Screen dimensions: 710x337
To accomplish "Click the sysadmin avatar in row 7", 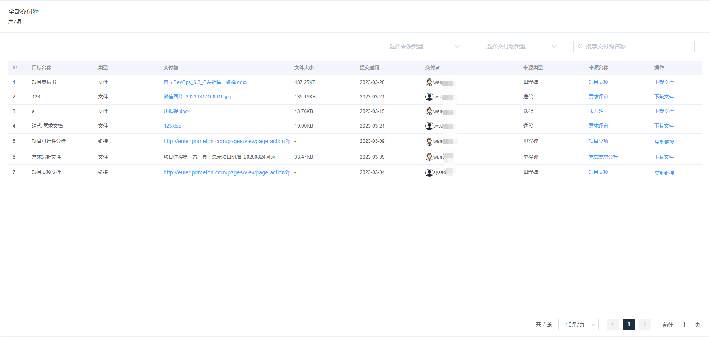I will pyautogui.click(x=429, y=173).
